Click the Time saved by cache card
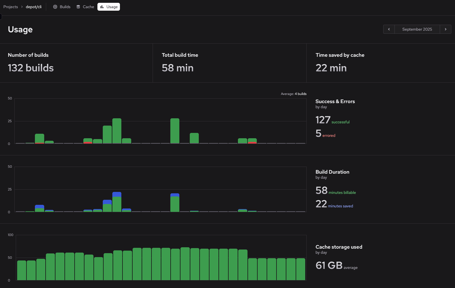Screen dimensions: 455x288 pos(380,63)
